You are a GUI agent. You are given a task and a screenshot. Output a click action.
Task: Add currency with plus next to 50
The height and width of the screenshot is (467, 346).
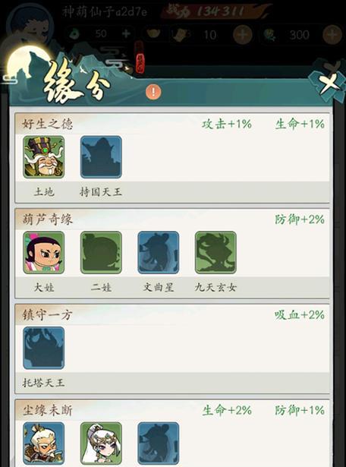[126, 33]
